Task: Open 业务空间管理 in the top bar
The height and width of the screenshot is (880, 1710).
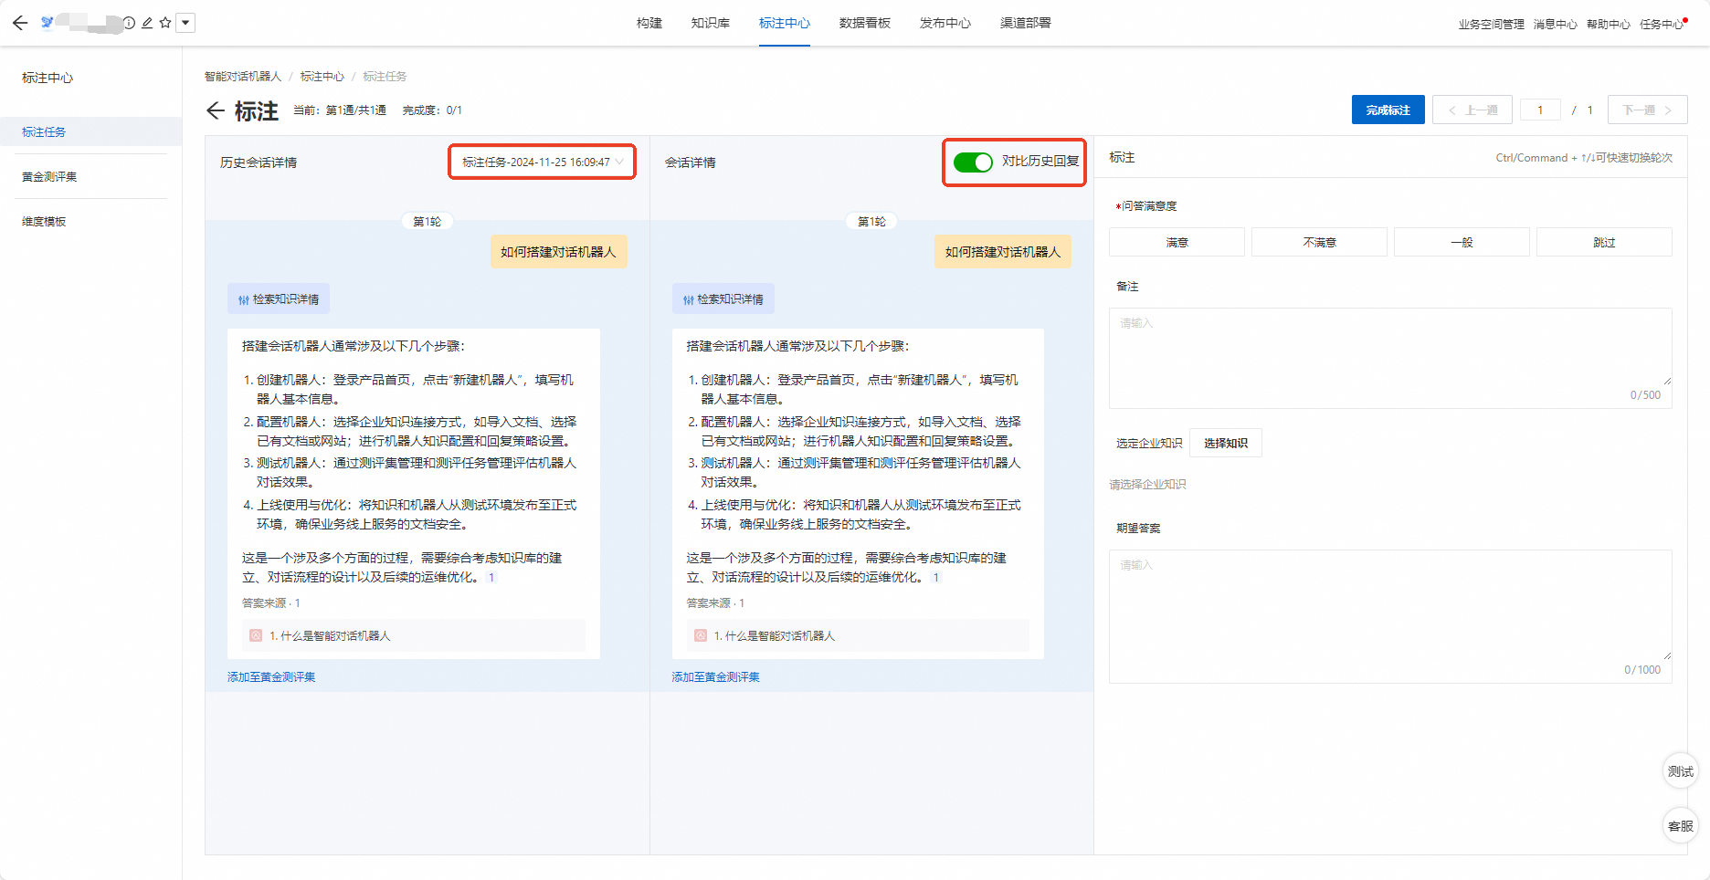Action: [1491, 25]
